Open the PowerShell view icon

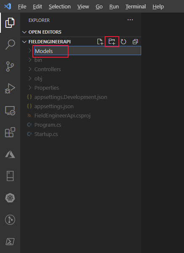pos(10,242)
